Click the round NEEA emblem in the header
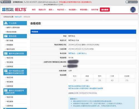Viewport: 139px width, 109px height. pyautogui.click(x=133, y=10)
